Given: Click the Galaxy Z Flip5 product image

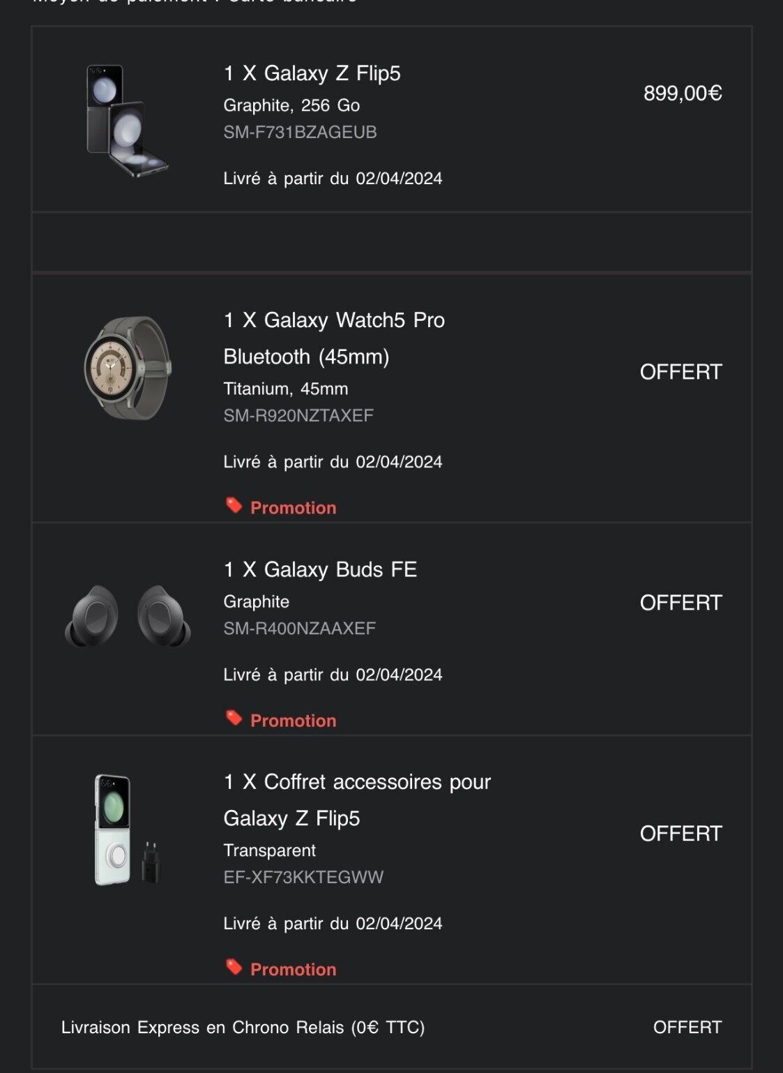Looking at the screenshot, I should coord(127,120).
